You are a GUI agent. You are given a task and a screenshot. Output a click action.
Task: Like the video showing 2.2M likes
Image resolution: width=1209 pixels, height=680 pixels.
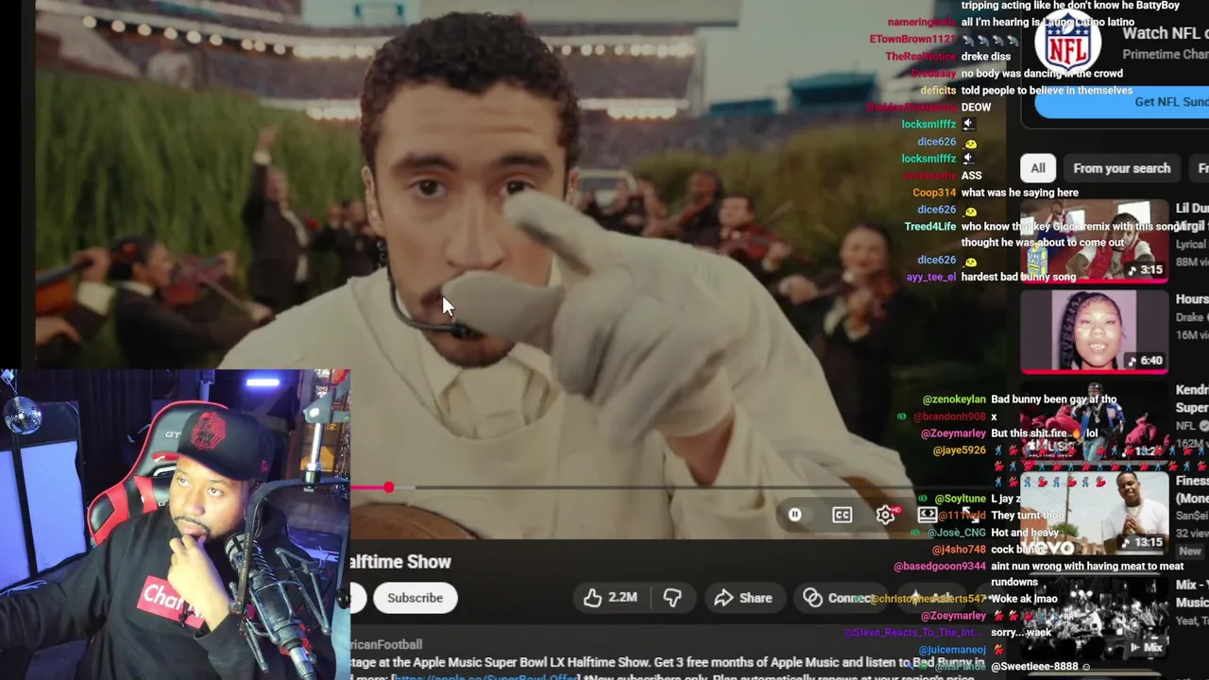pyautogui.click(x=611, y=598)
